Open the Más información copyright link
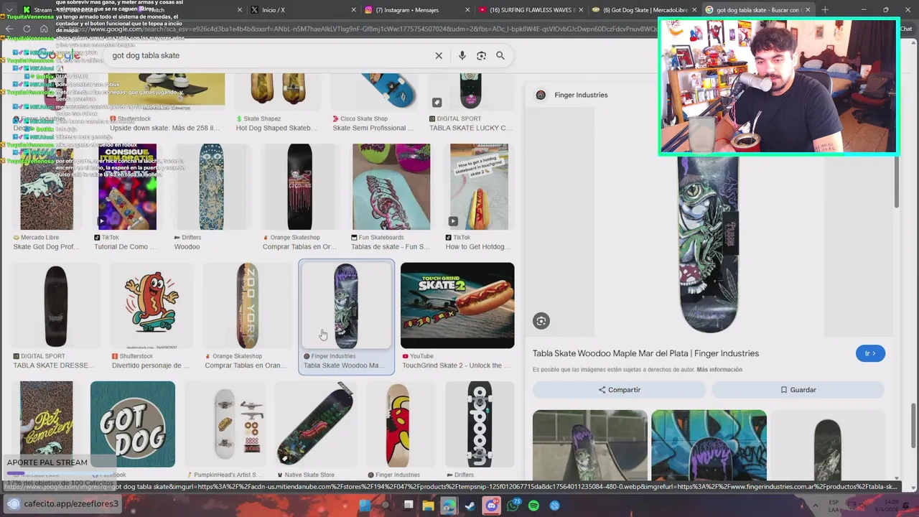The height and width of the screenshot is (517, 919). pyautogui.click(x=719, y=370)
